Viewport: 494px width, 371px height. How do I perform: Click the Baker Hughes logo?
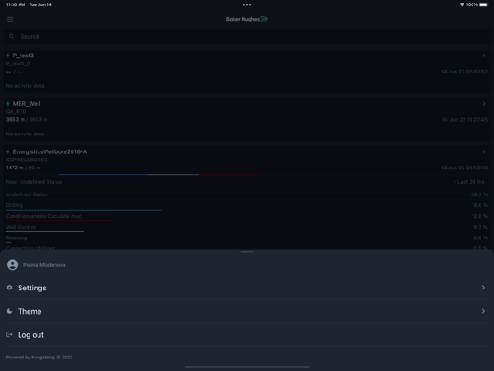coord(247,19)
